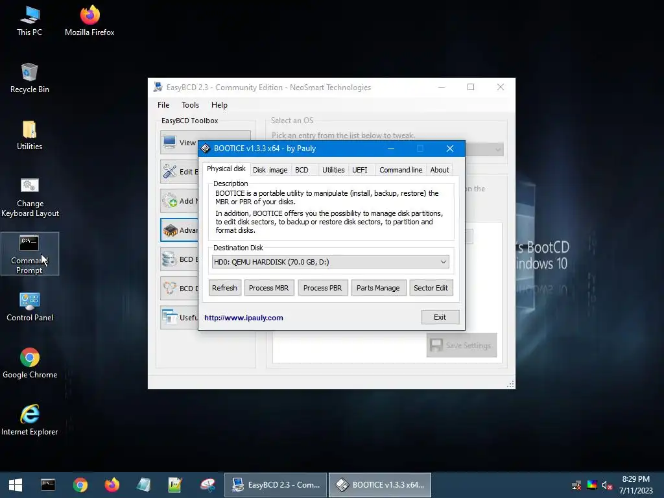Select the Change Keyboard Layout desktop icon
This screenshot has width=664, height=498.
point(30,197)
